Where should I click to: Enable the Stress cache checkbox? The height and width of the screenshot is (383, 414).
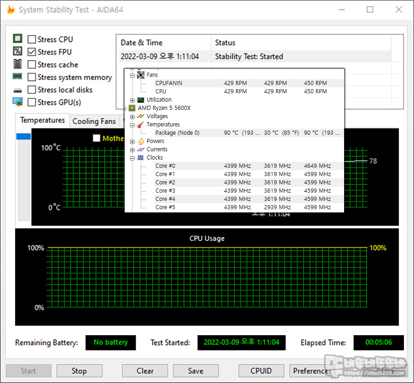pyautogui.click(x=32, y=65)
